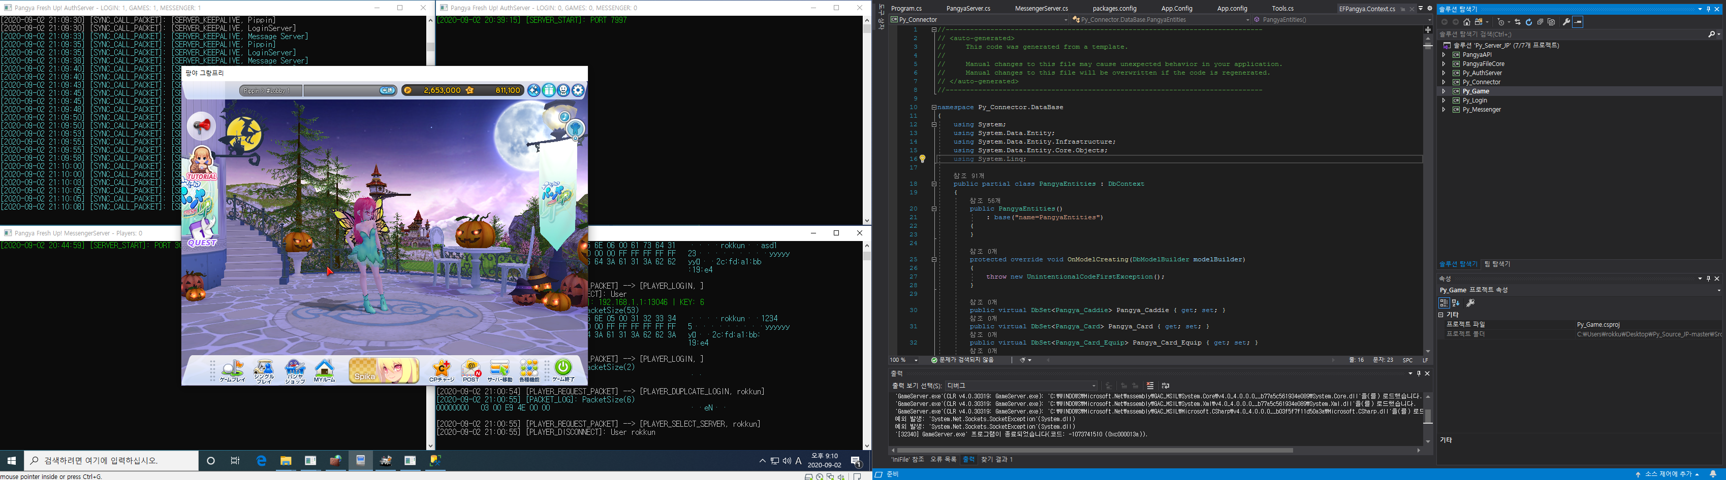Click the small blue button in chat bar
This screenshot has height=480, width=1726.
(x=387, y=90)
